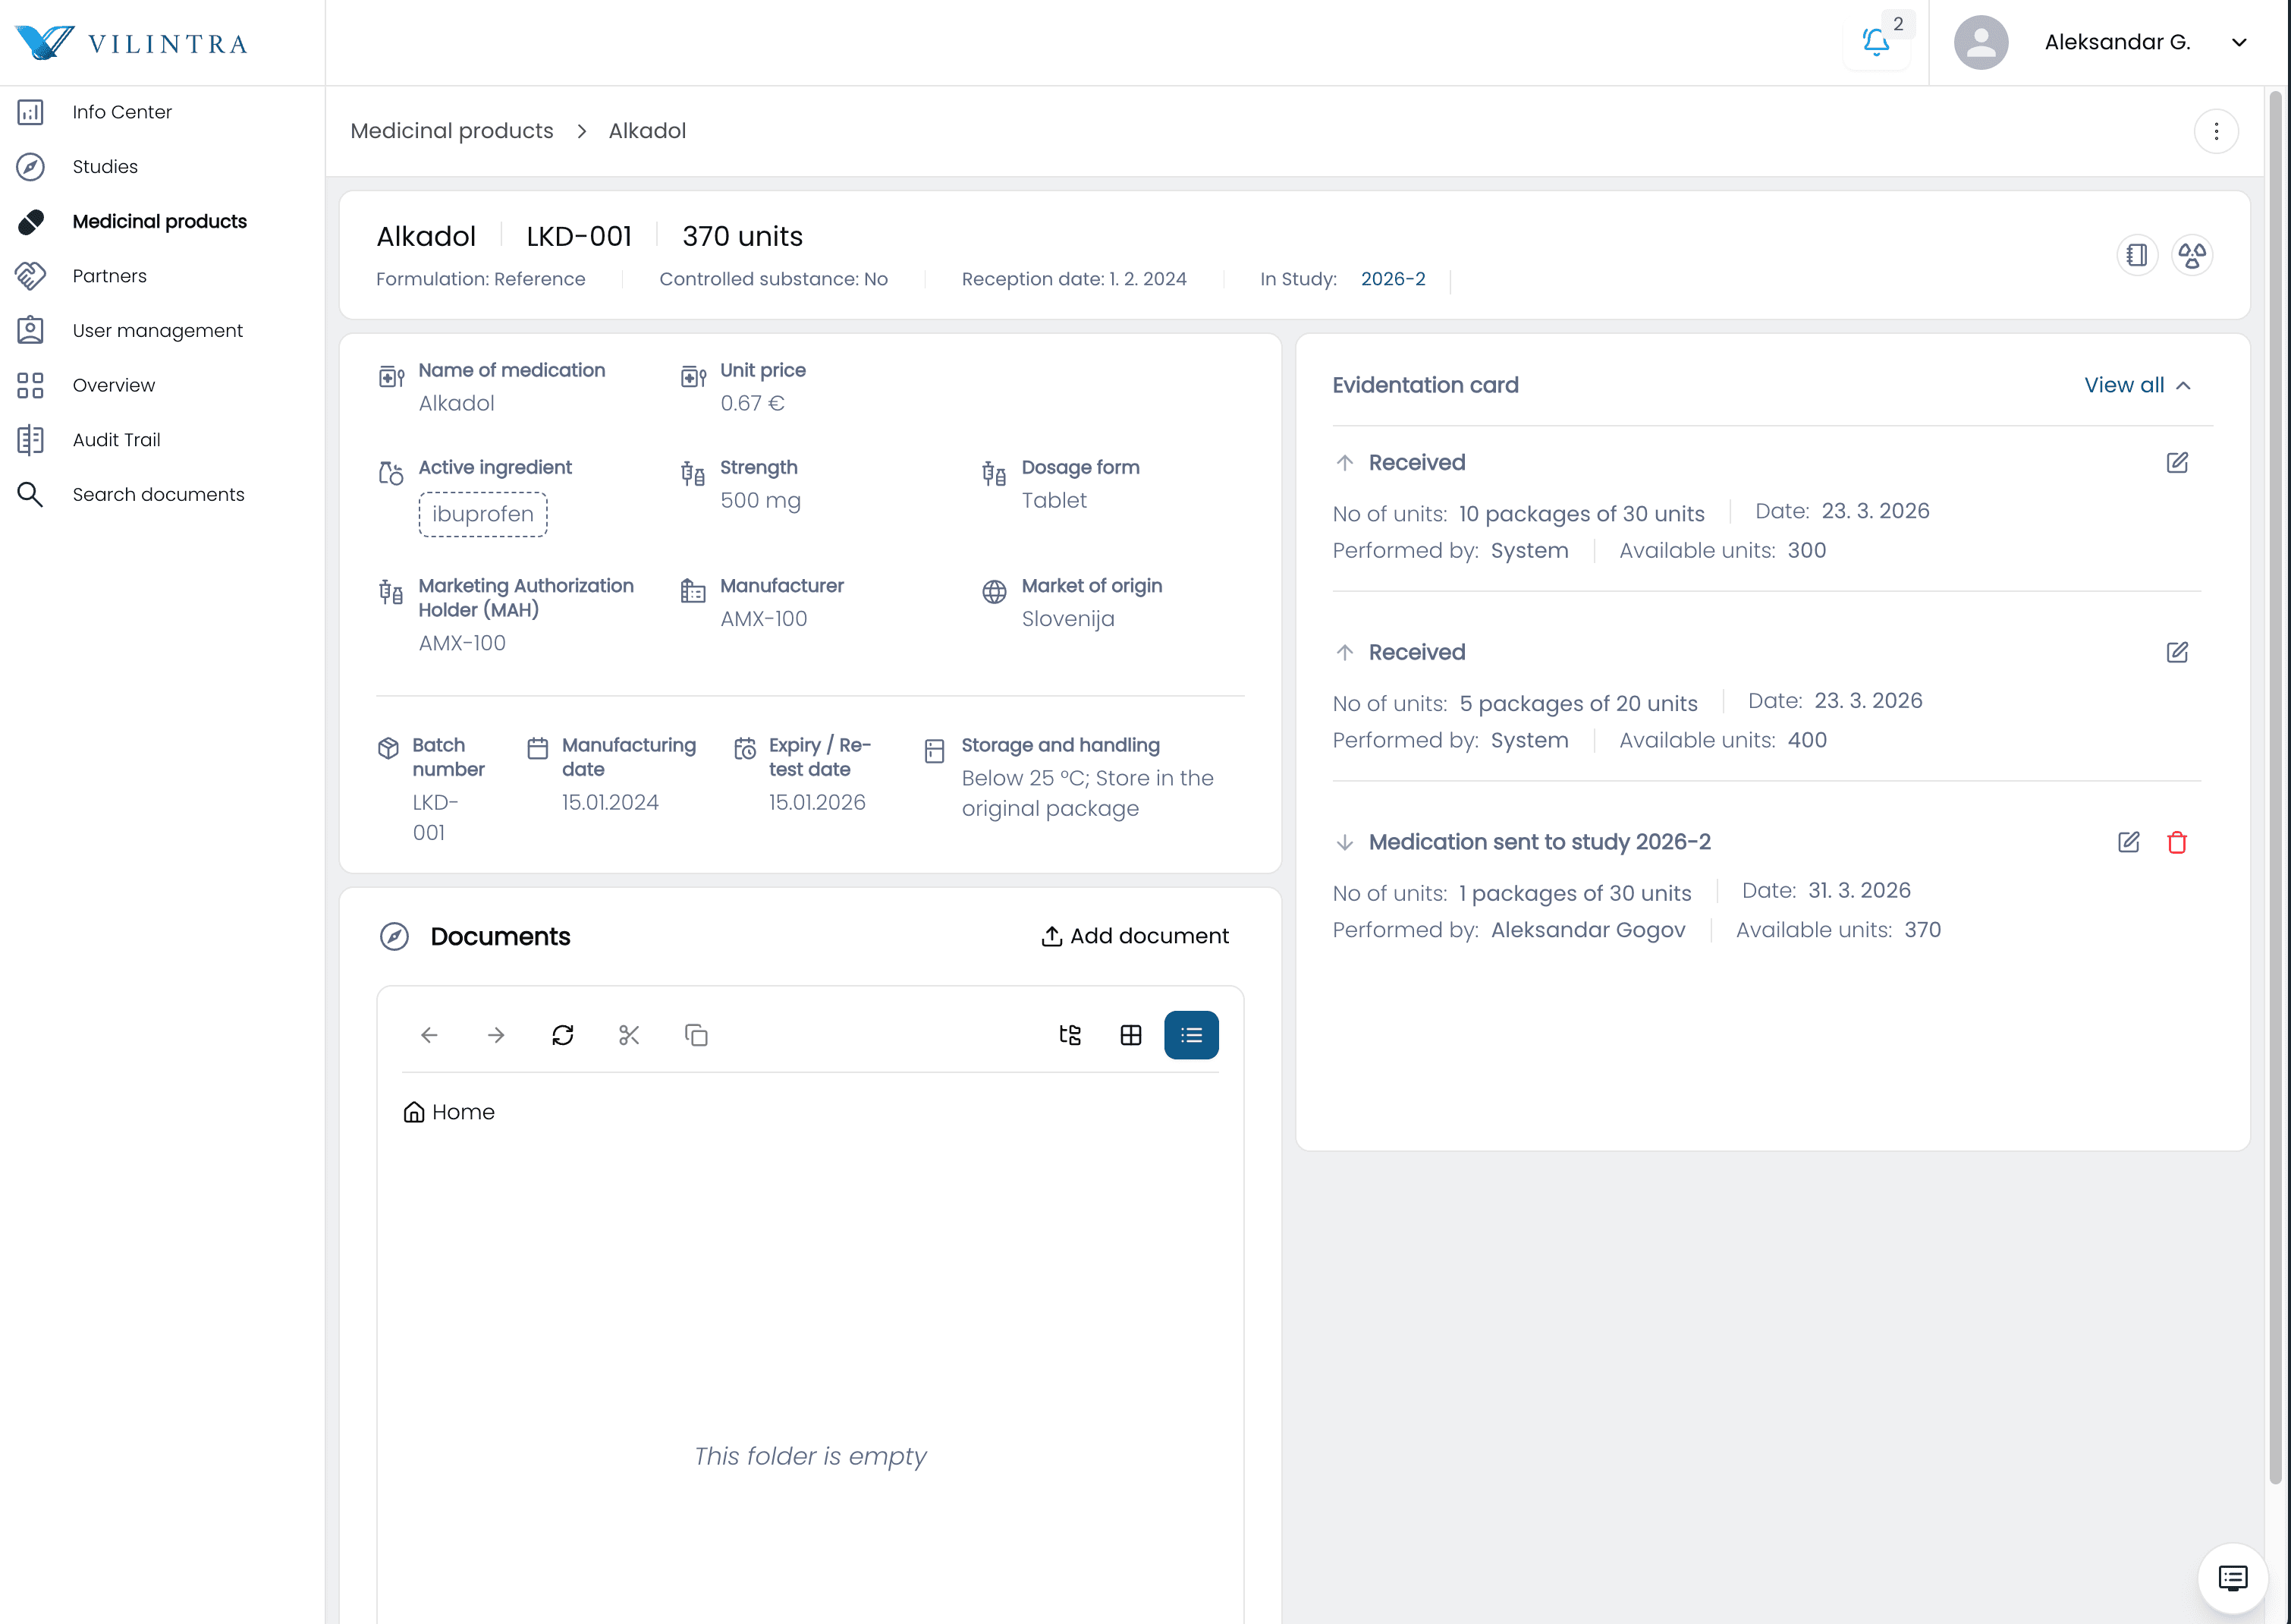
Task: Click the hazard symbol icon in header
Action: coord(2192,255)
